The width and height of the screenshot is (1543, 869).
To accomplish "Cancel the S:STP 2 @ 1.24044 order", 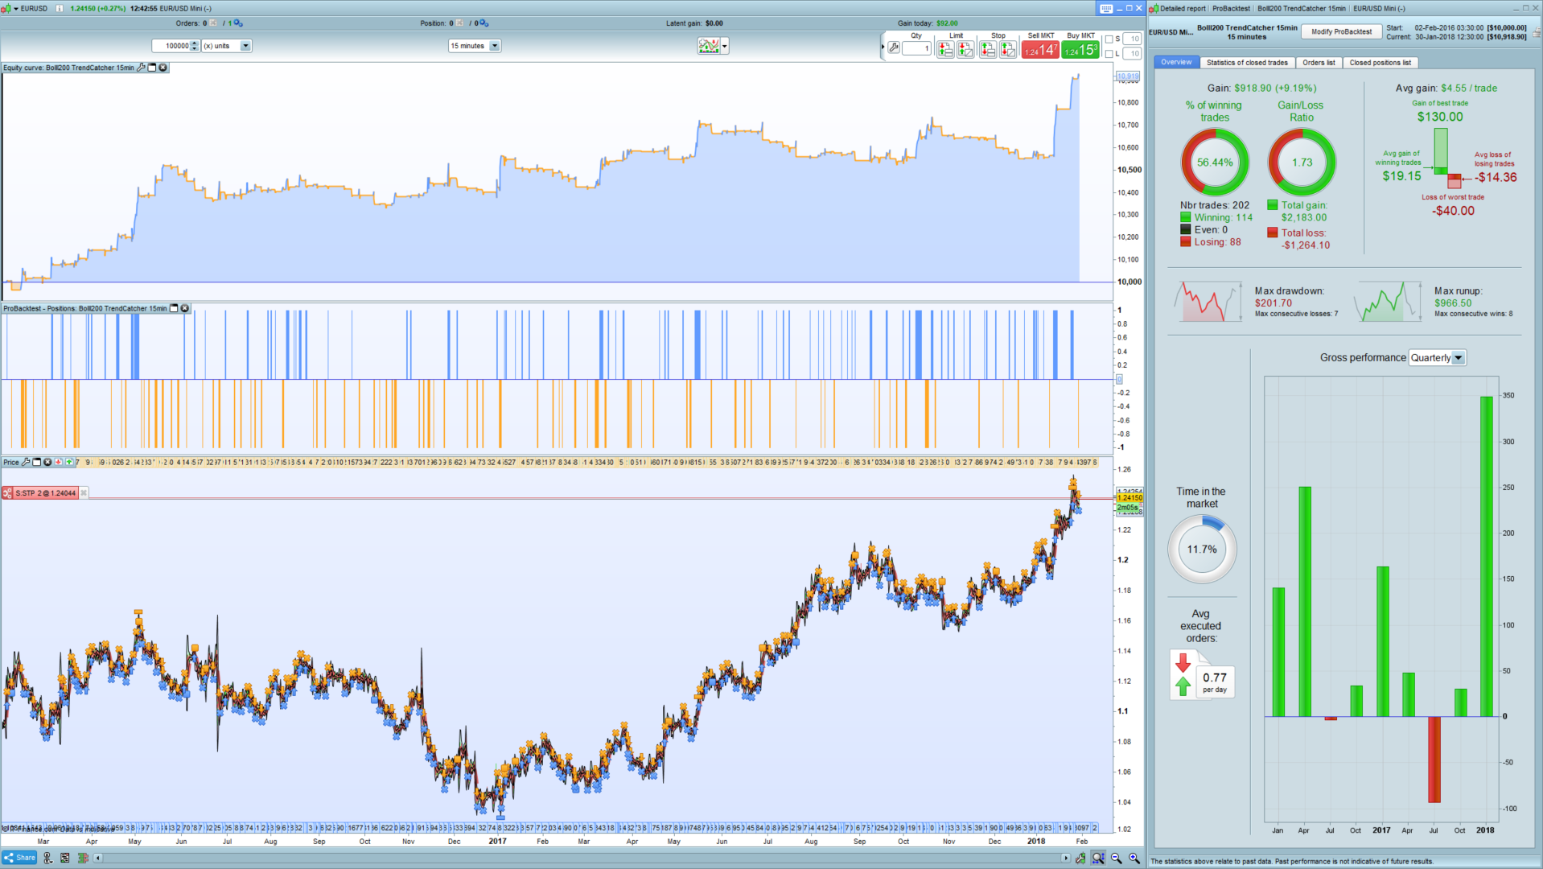I will (84, 493).
